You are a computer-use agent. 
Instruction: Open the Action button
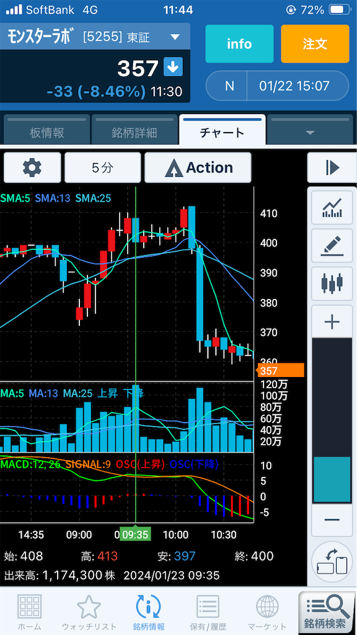click(x=198, y=167)
